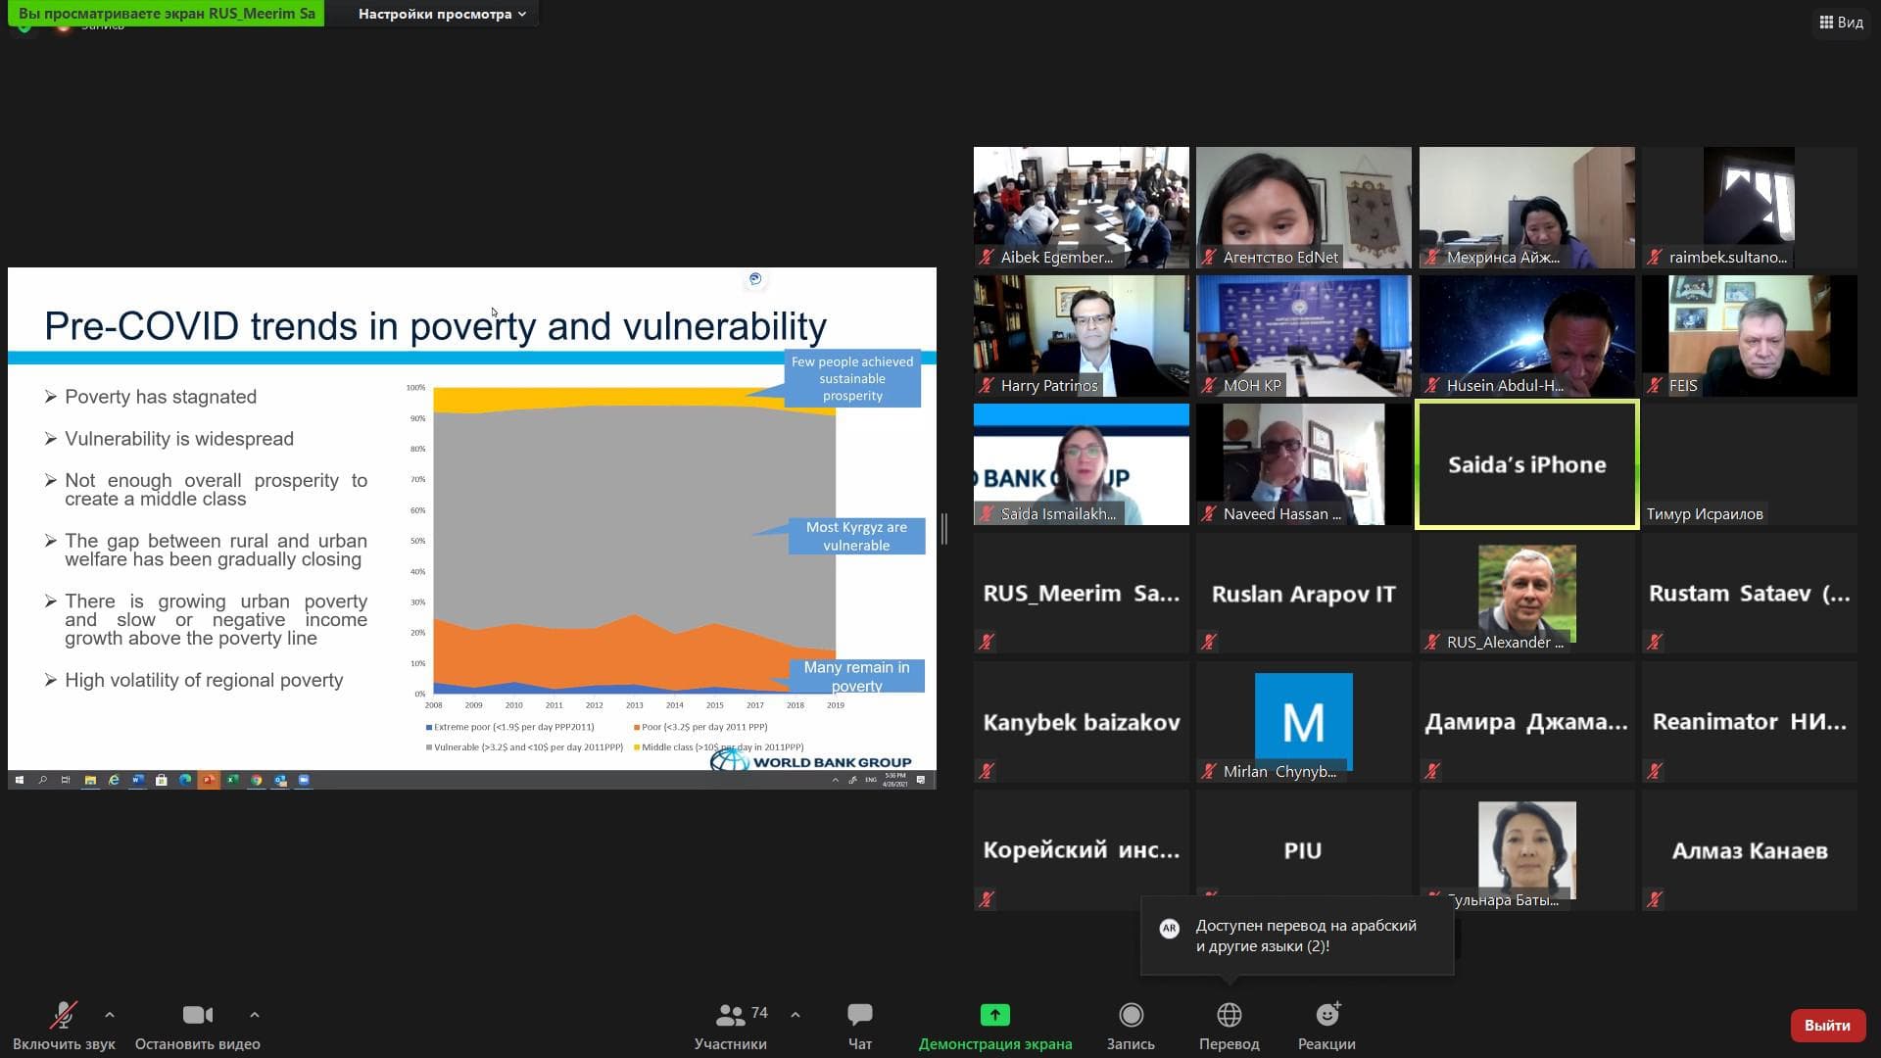Click 'Poverty has stagnated' bullet

pos(160,397)
